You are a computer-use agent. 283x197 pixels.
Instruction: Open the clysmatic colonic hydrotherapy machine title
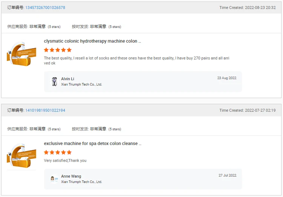(x=92, y=41)
